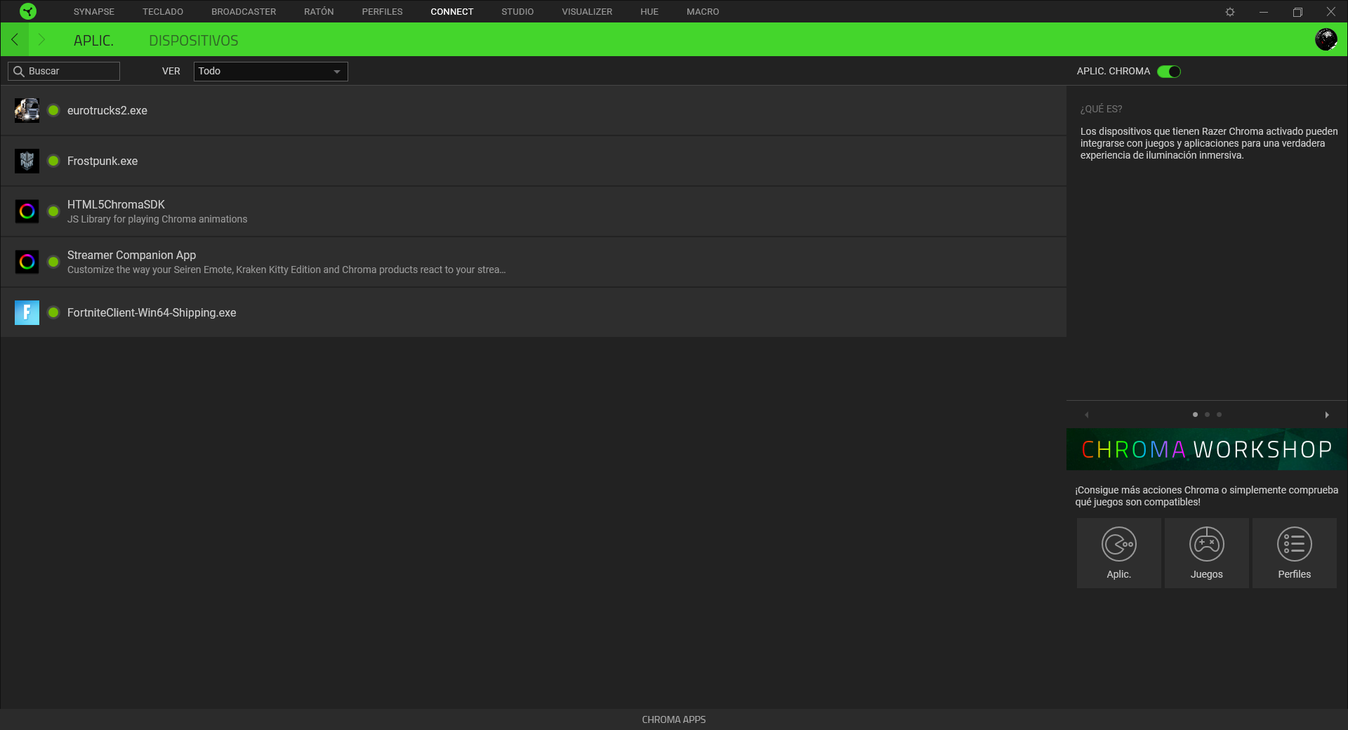Switch to the TECLADO tab

(x=163, y=12)
